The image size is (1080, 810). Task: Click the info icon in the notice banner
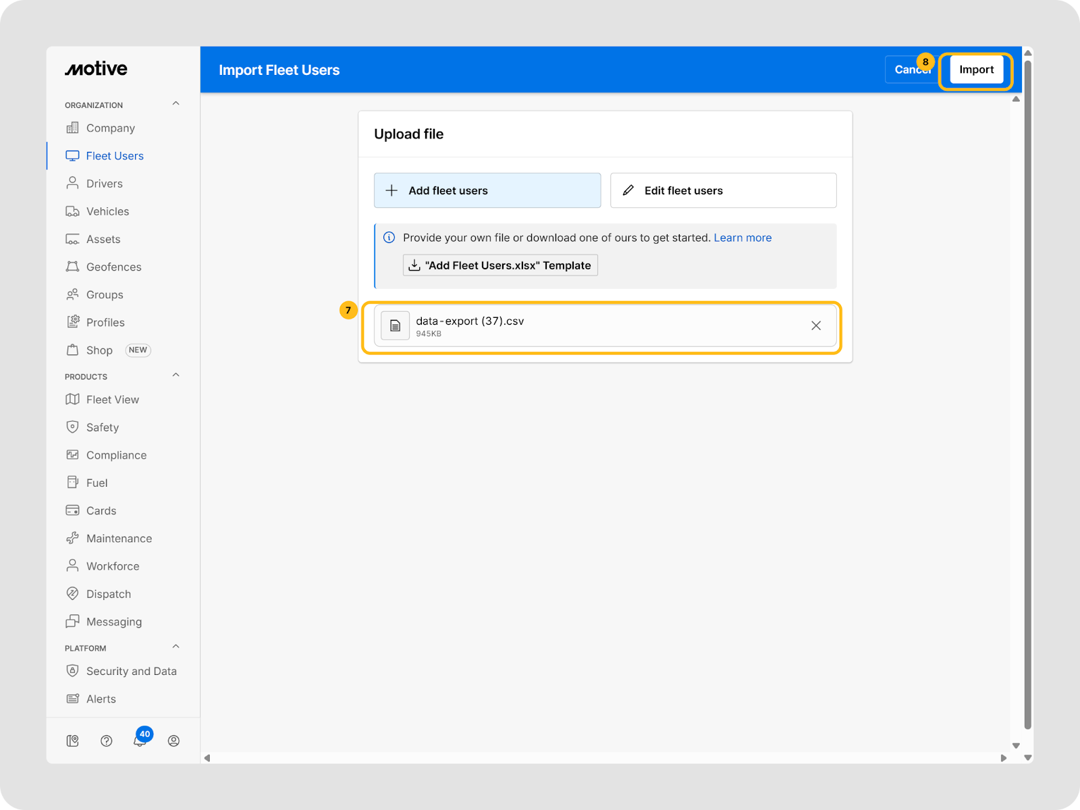click(389, 238)
